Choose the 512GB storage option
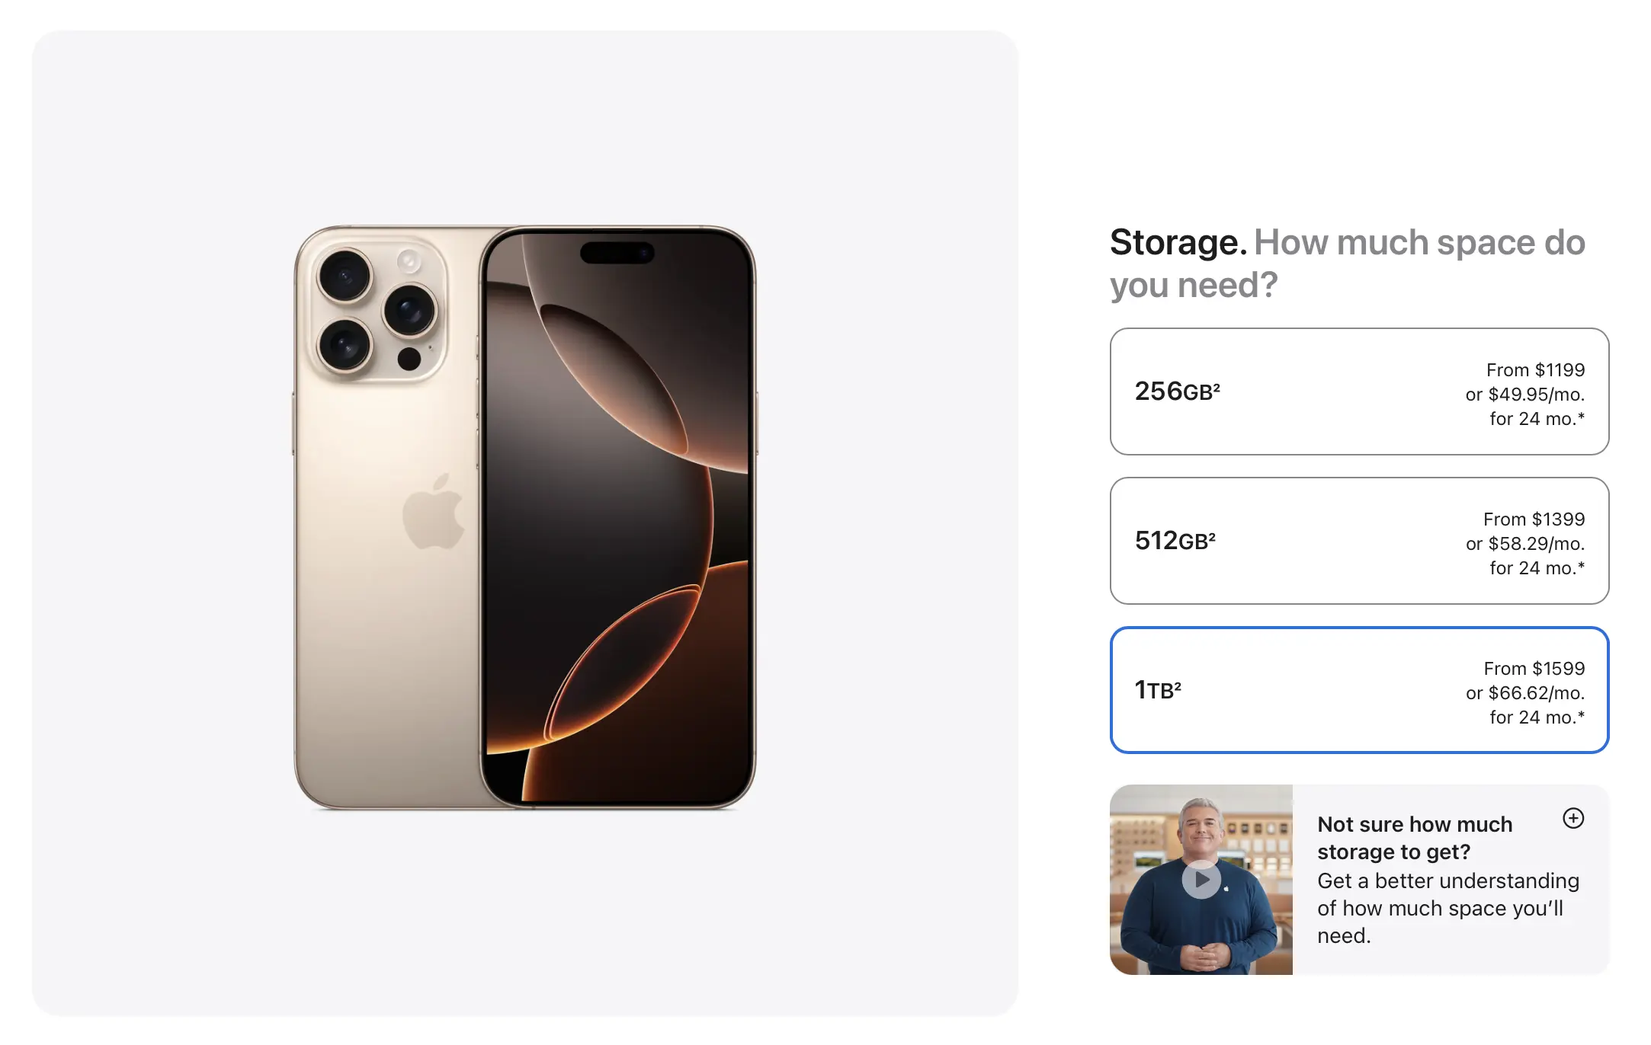The height and width of the screenshot is (1045, 1651). coord(1359,541)
